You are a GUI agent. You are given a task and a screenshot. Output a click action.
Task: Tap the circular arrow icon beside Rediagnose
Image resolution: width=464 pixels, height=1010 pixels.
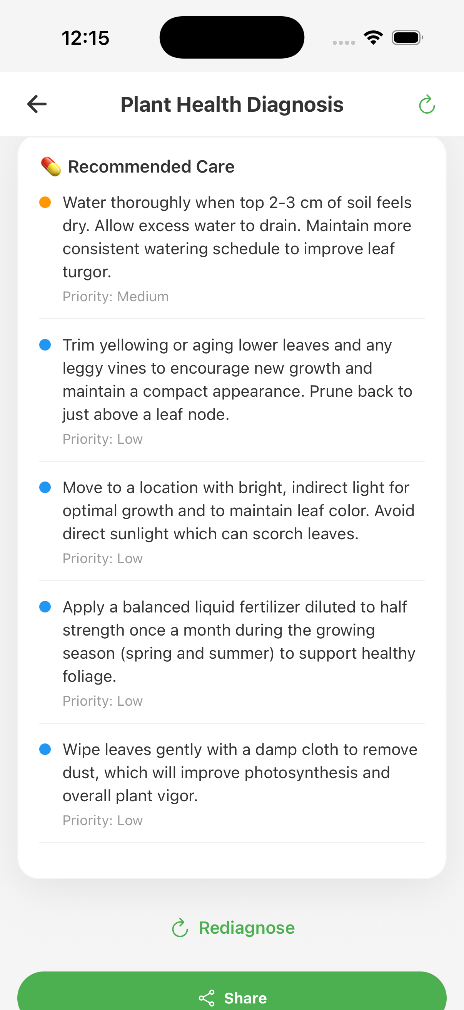point(180,928)
